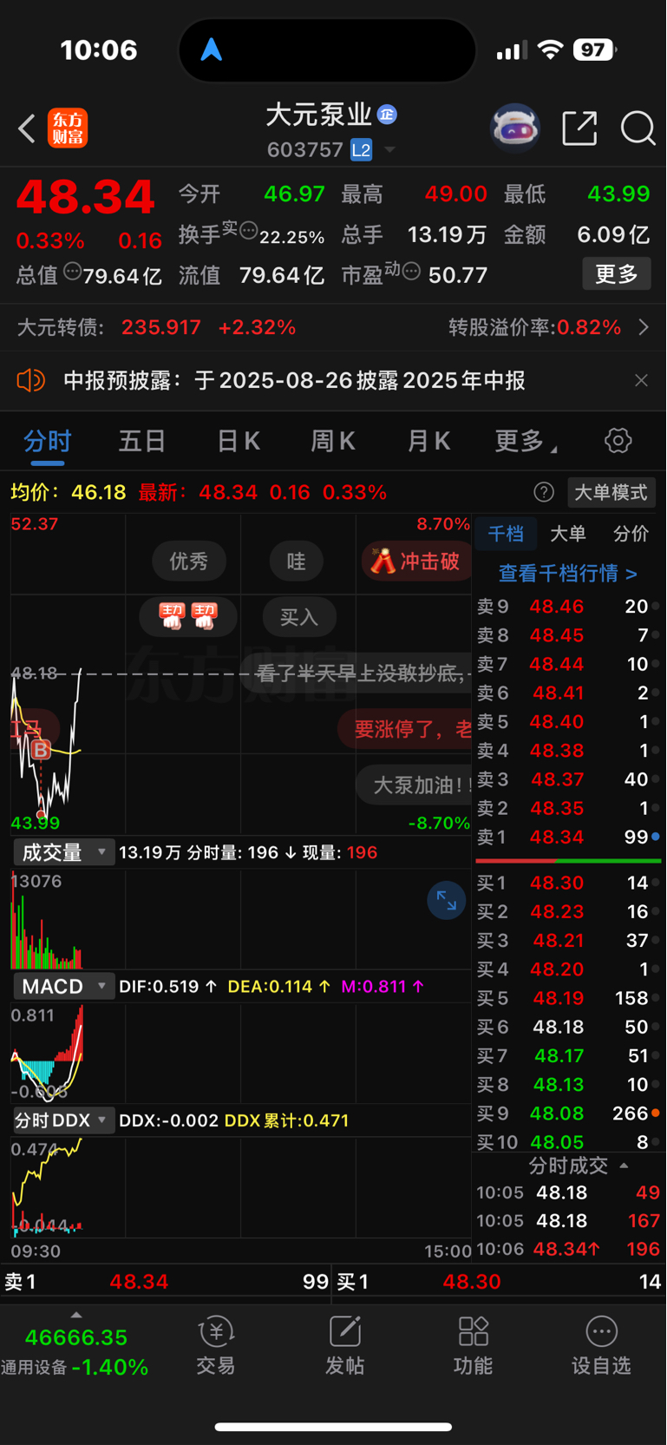
Task: Tap the 买入 bubble on chart
Action: (298, 617)
